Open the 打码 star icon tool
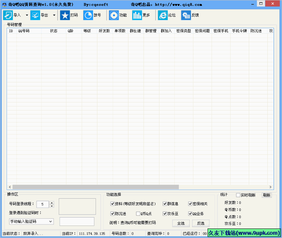This screenshot has height=238, width=282. (65, 15)
